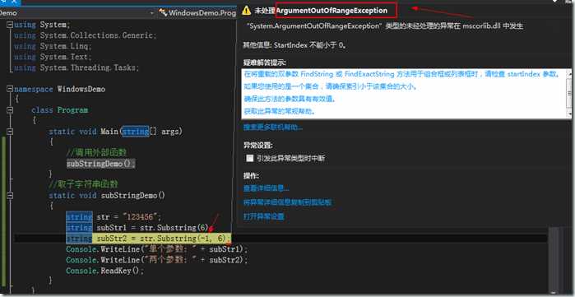Click the 疑难解答提示 heading
The width and height of the screenshot is (575, 297).
pyautogui.click(x=264, y=63)
